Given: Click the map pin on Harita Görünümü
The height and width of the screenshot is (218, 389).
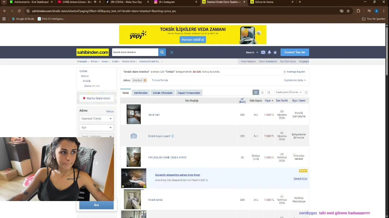Looking at the screenshot, I should [84, 98].
